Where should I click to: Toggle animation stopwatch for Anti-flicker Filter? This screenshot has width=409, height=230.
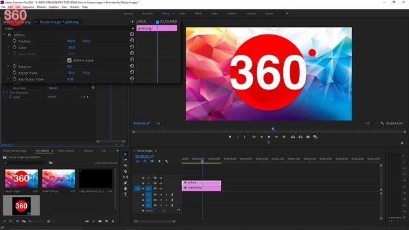[14, 79]
